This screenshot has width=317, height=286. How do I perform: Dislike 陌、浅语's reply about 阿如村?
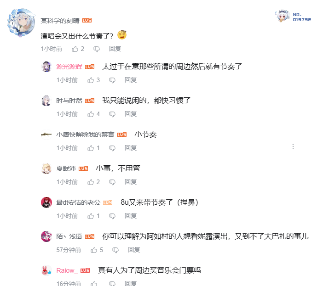pos(115,250)
